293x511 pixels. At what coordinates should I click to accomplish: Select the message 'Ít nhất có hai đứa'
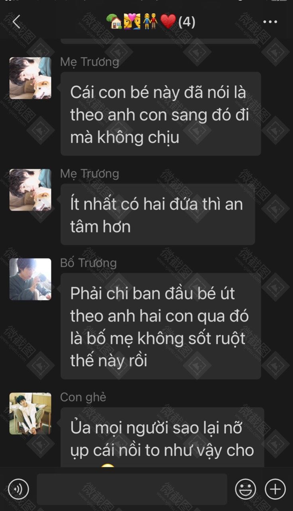[157, 215]
